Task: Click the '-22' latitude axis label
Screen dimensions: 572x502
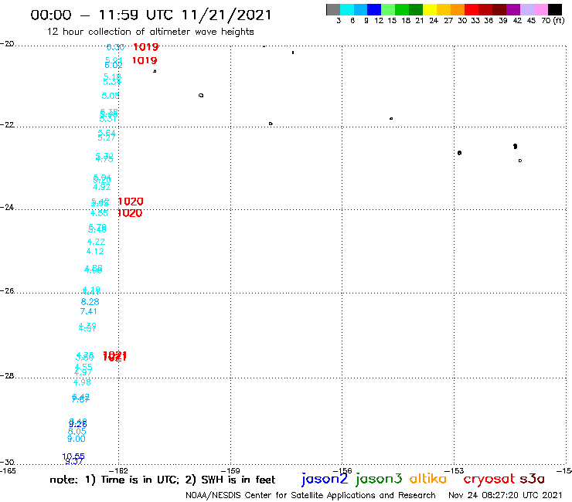Action: tap(7, 124)
